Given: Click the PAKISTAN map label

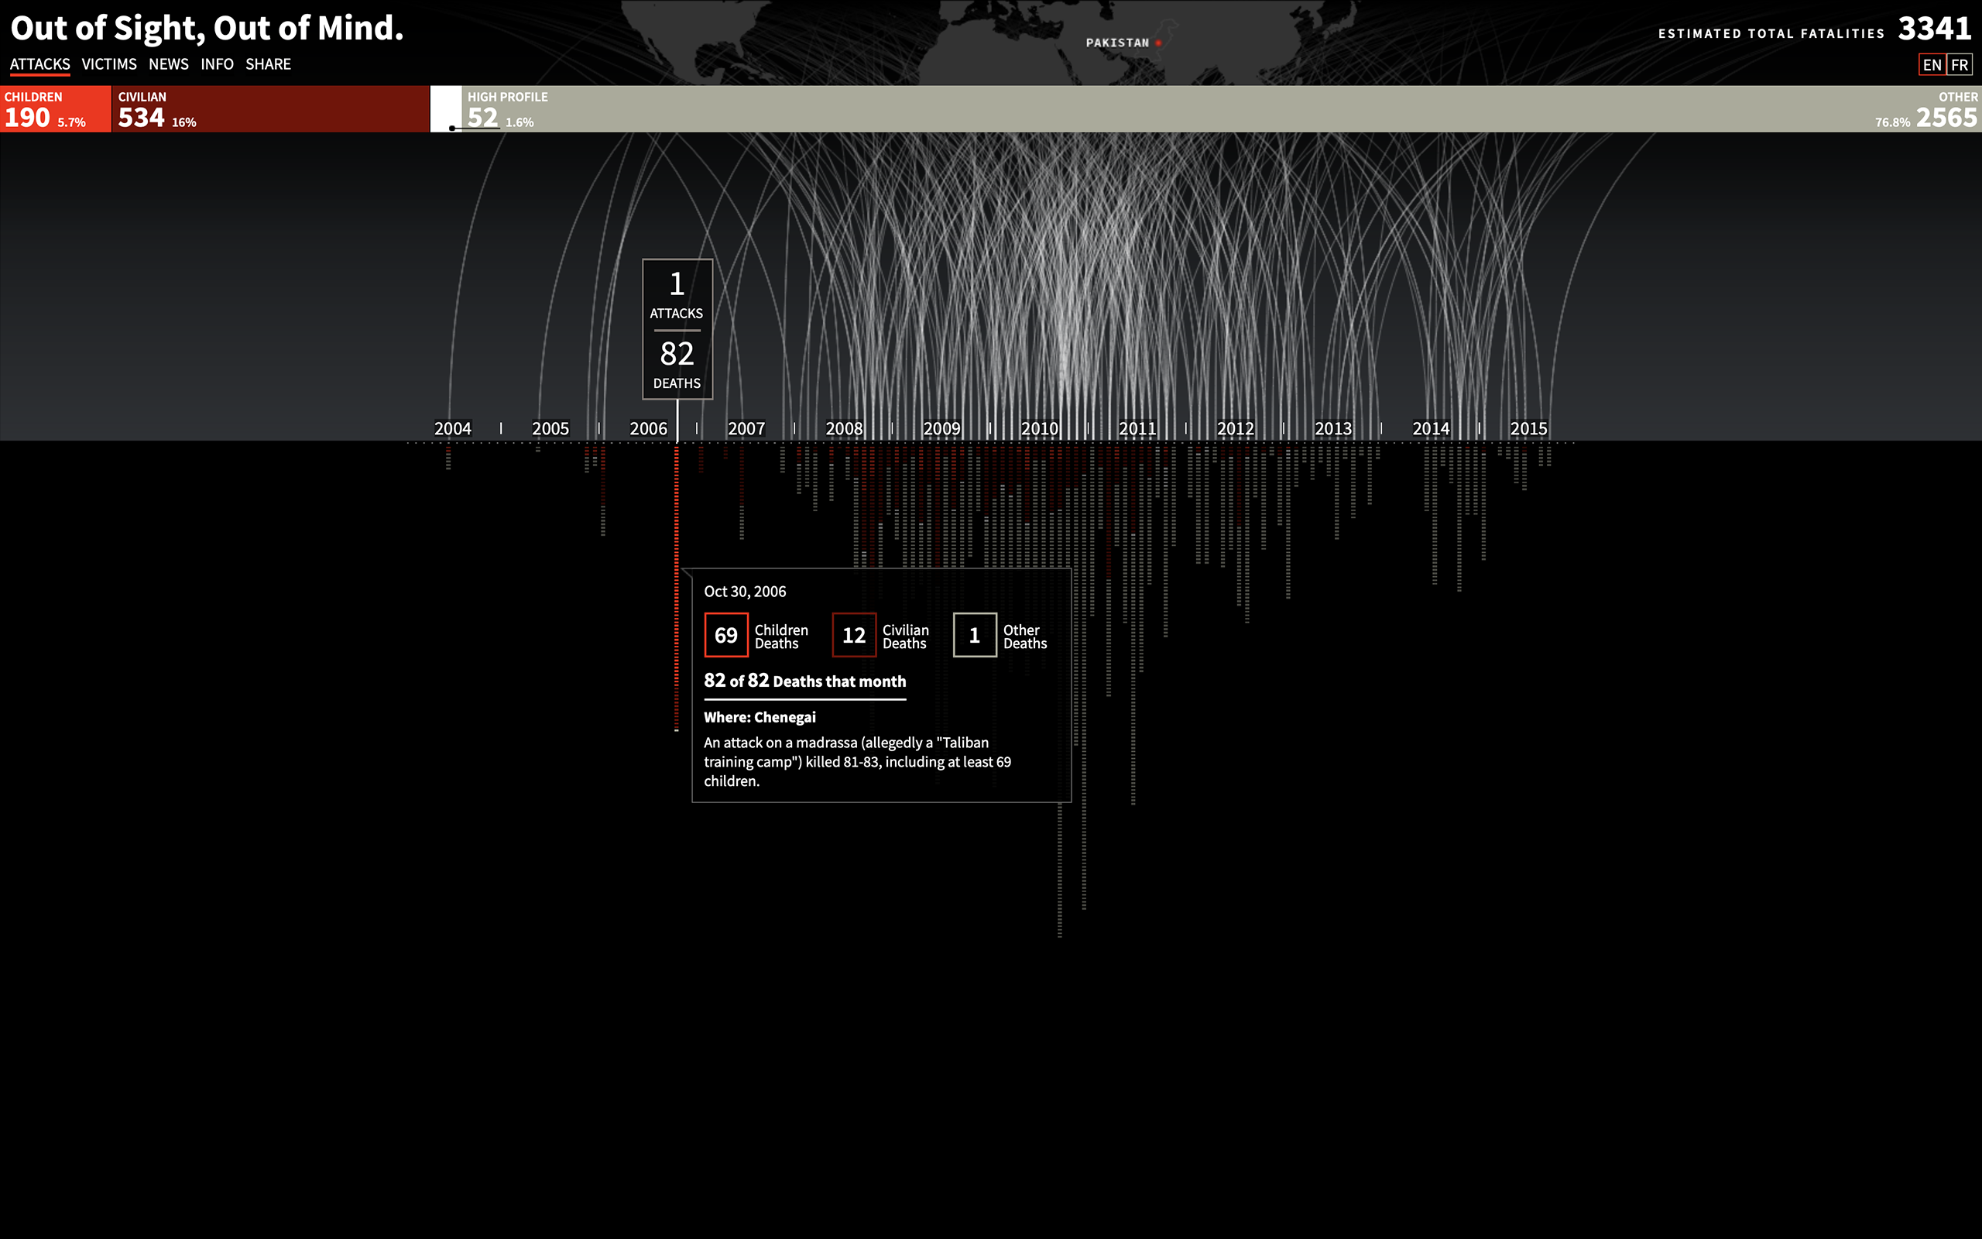Looking at the screenshot, I should 1117,43.
